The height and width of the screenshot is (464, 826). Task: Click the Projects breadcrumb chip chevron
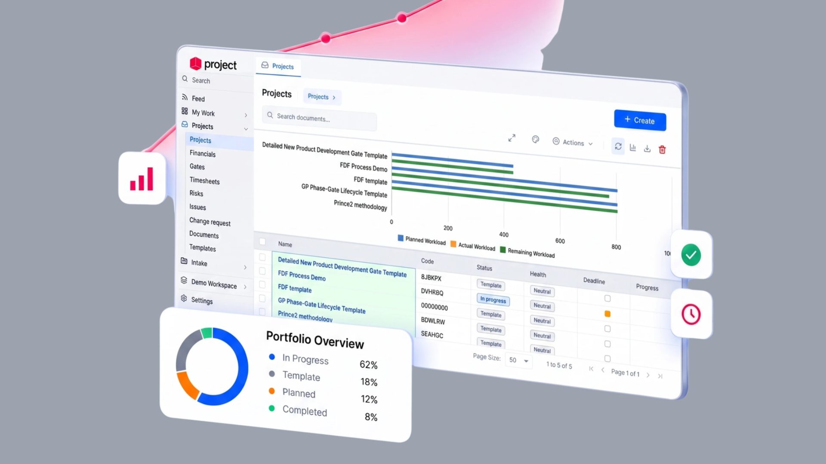tap(334, 98)
